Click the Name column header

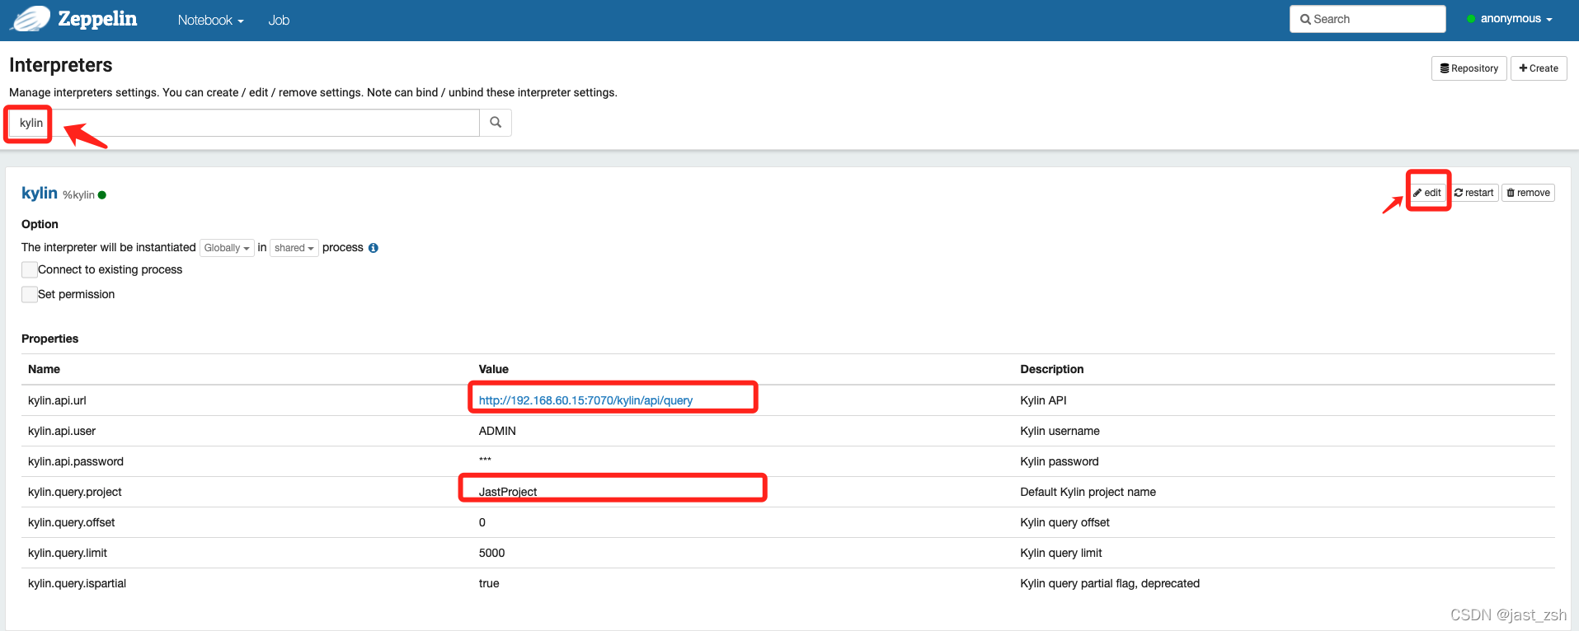click(x=44, y=369)
